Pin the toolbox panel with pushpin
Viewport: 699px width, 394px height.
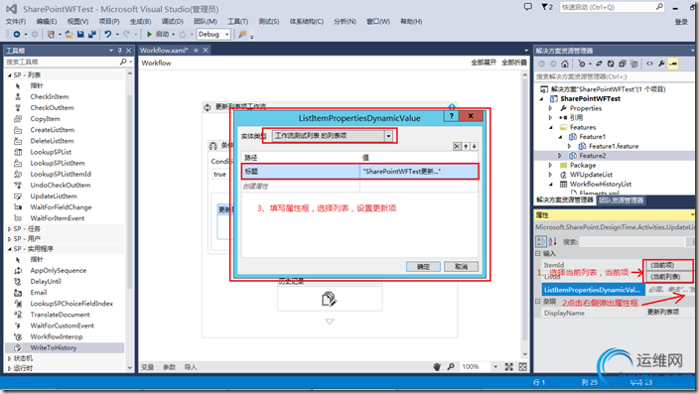point(119,51)
